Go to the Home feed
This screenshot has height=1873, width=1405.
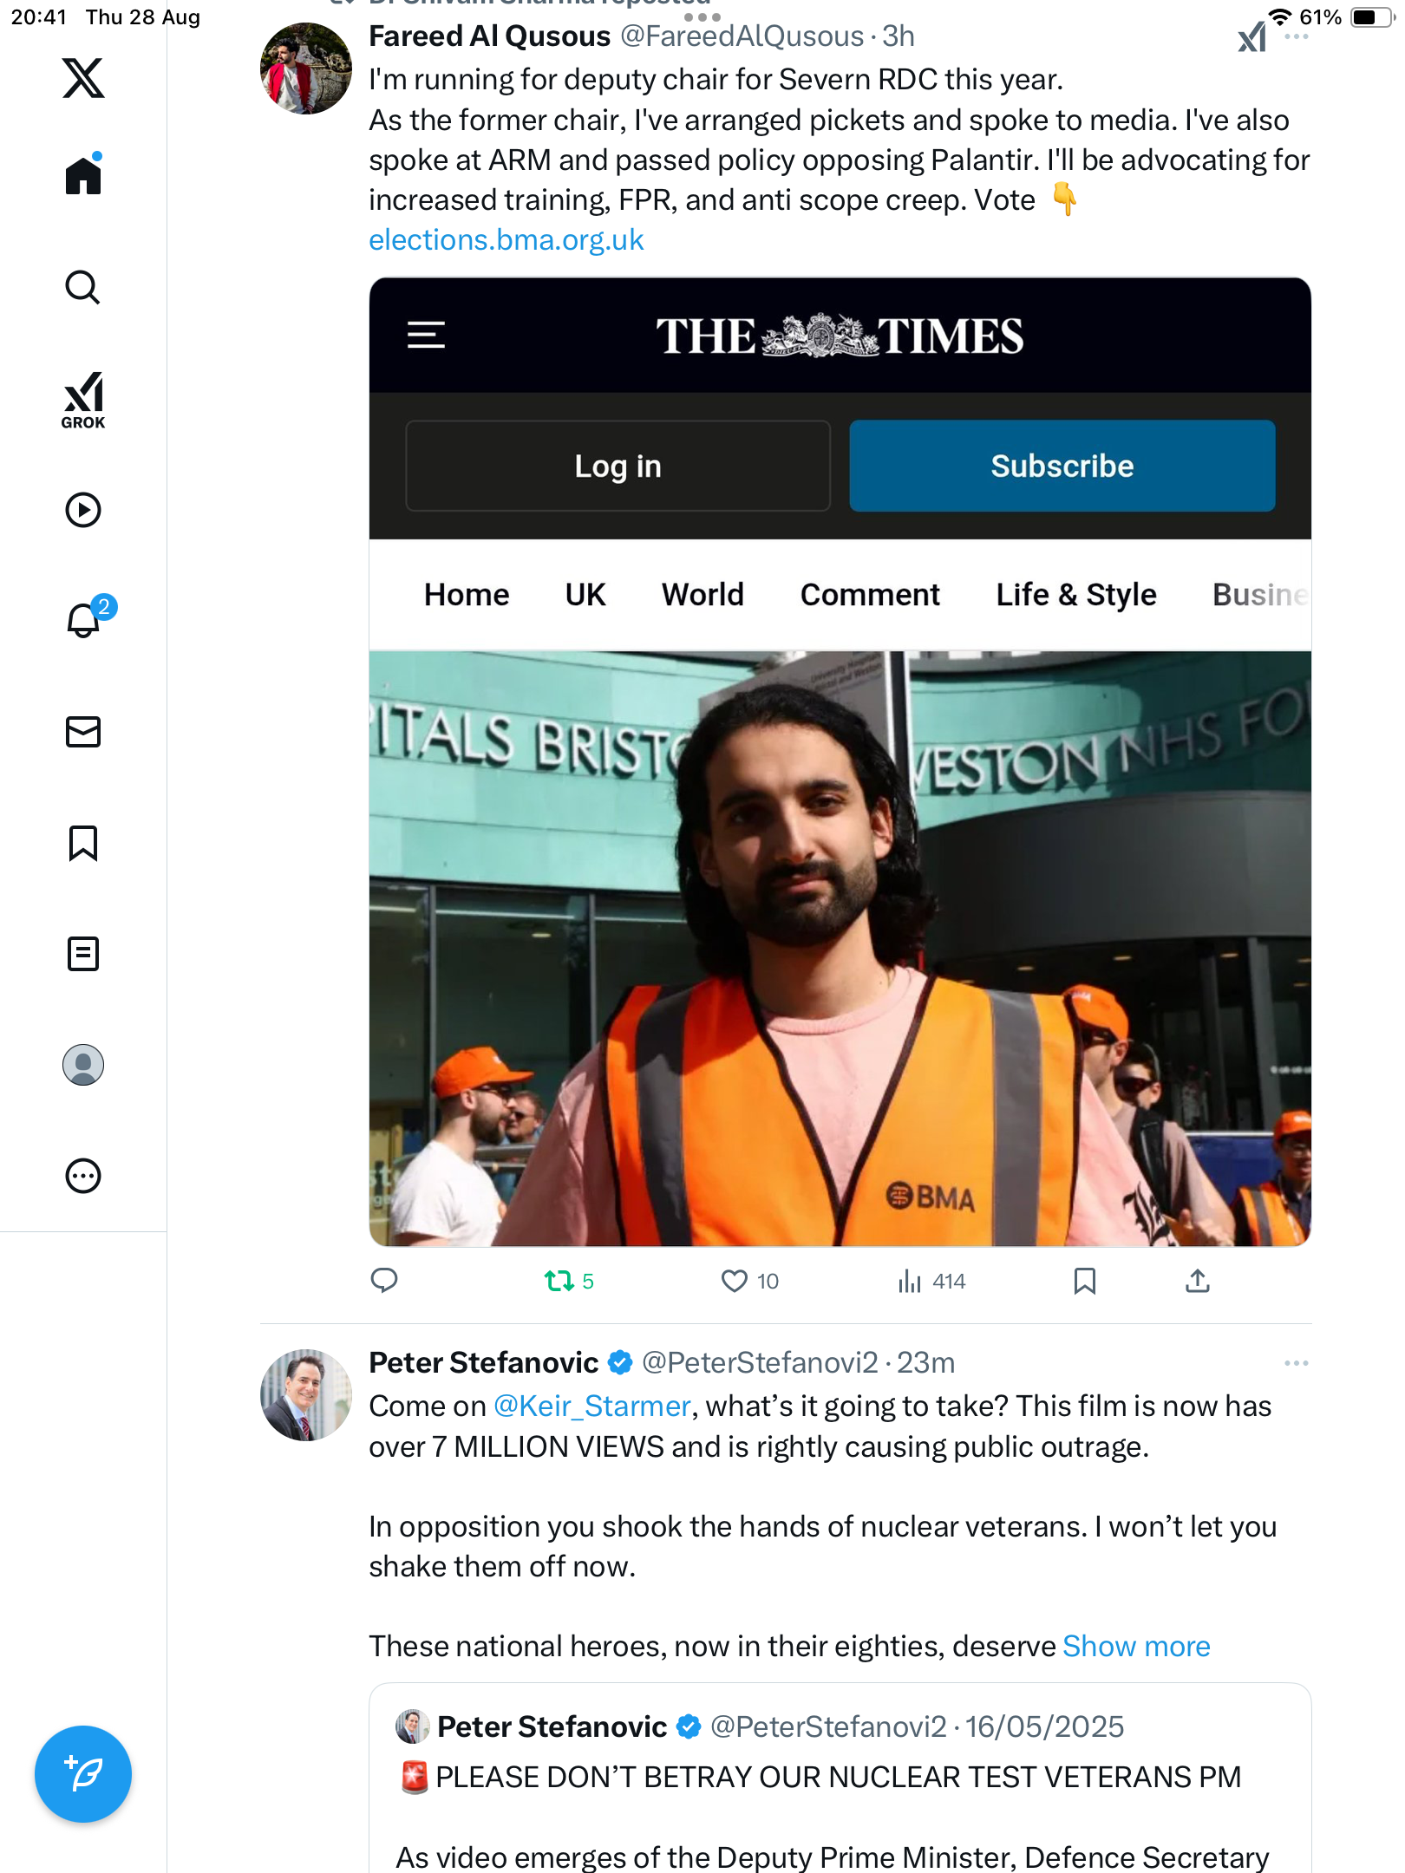tap(83, 176)
